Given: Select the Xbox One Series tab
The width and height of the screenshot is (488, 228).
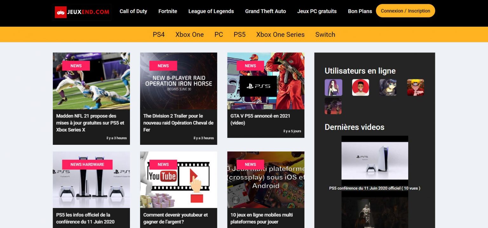Looking at the screenshot, I should click(x=280, y=35).
